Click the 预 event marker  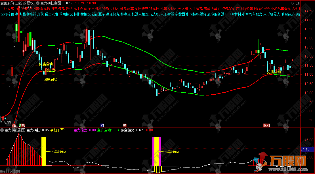pos(265,126)
